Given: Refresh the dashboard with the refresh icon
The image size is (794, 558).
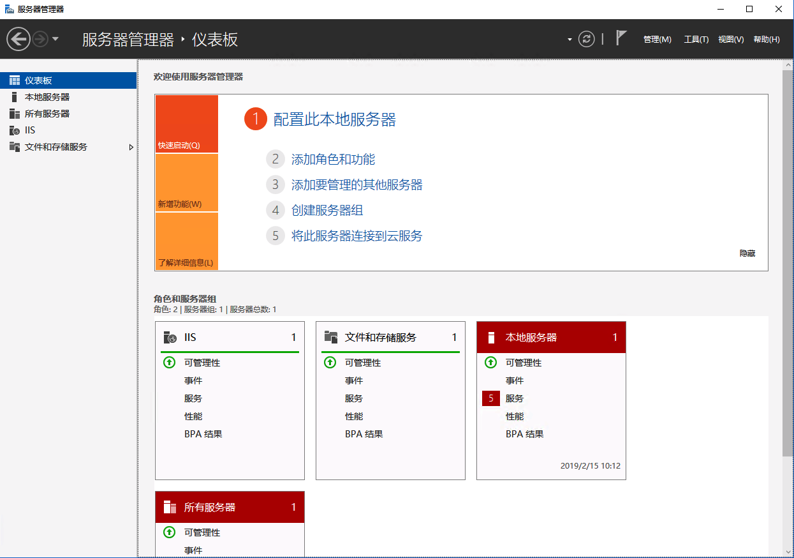Looking at the screenshot, I should point(586,40).
